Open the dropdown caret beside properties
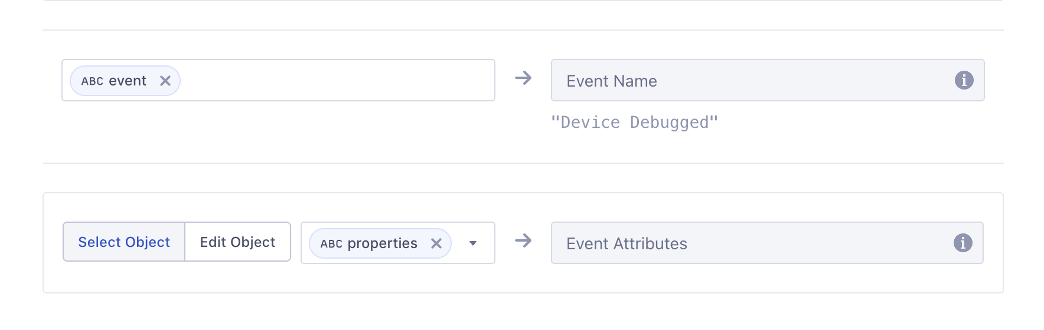This screenshot has height=330, width=1044. pos(473,243)
